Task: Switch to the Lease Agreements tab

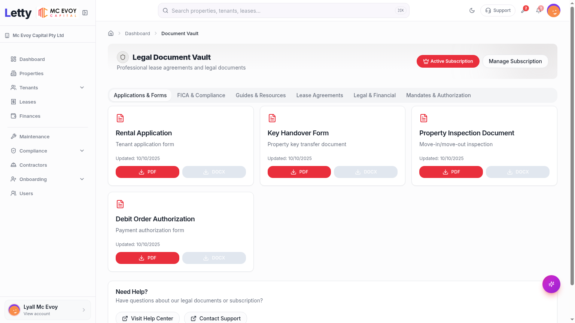Action: click(320, 95)
